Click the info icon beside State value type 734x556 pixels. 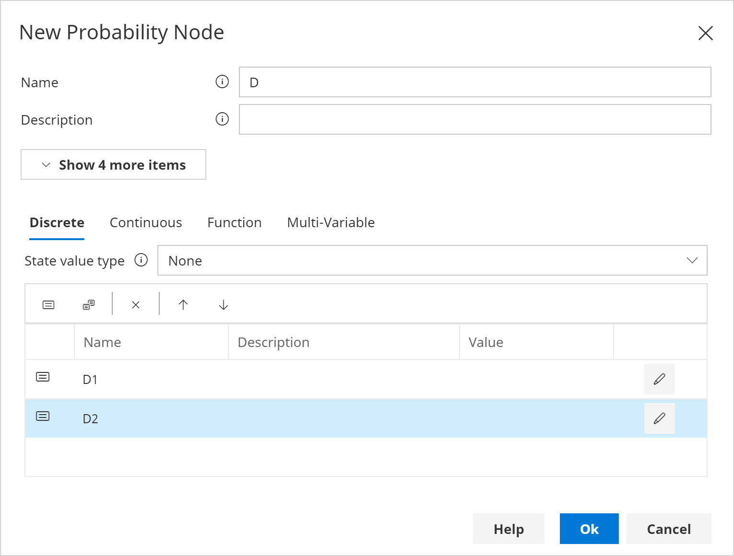[x=141, y=260]
